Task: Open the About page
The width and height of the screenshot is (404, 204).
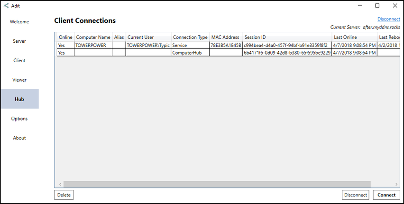Action: tap(19, 138)
